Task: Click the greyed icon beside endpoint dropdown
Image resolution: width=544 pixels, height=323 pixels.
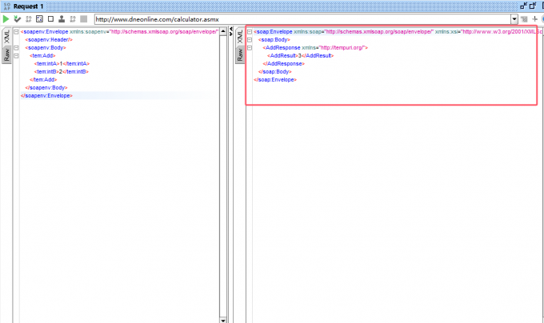Action: (x=524, y=19)
